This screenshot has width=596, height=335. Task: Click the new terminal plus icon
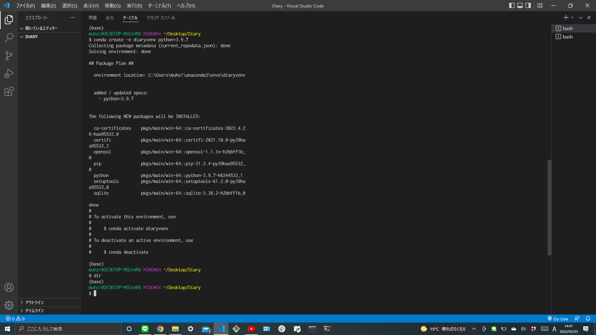pyautogui.click(x=566, y=18)
